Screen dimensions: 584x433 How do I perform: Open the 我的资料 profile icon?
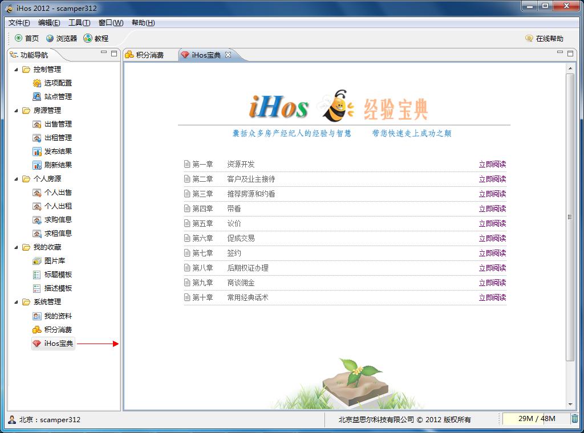[37, 316]
